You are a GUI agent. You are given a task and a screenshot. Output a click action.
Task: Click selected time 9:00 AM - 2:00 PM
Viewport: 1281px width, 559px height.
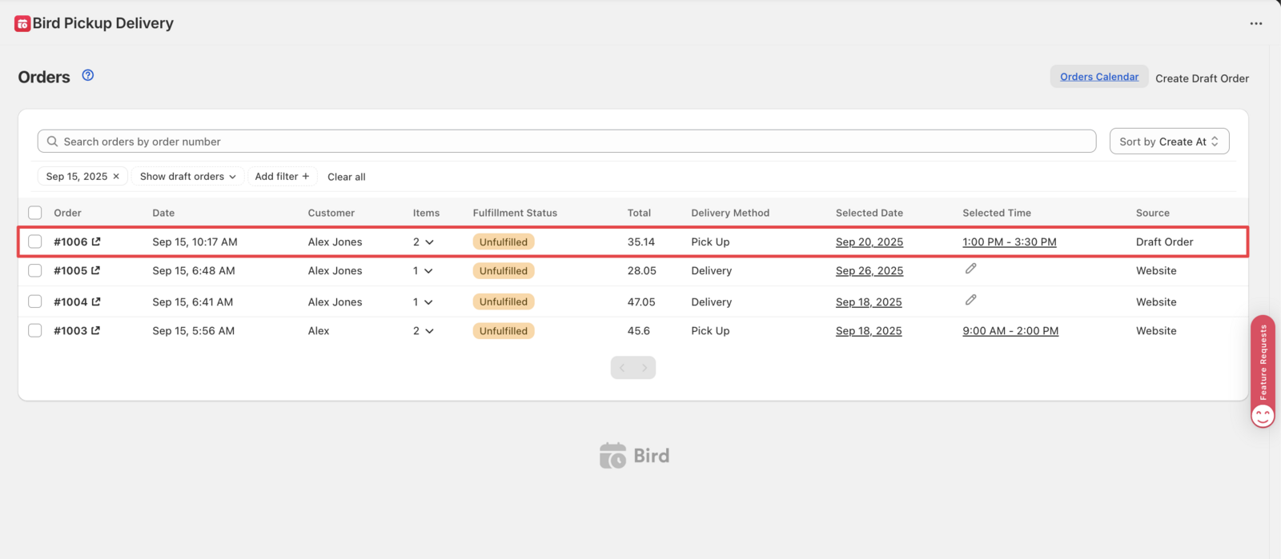[1010, 330]
